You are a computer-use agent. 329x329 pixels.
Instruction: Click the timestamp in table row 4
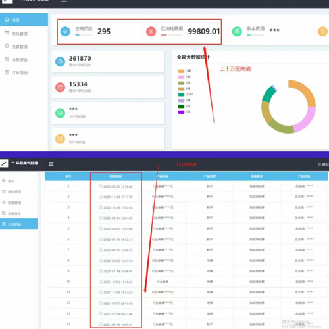118,218
